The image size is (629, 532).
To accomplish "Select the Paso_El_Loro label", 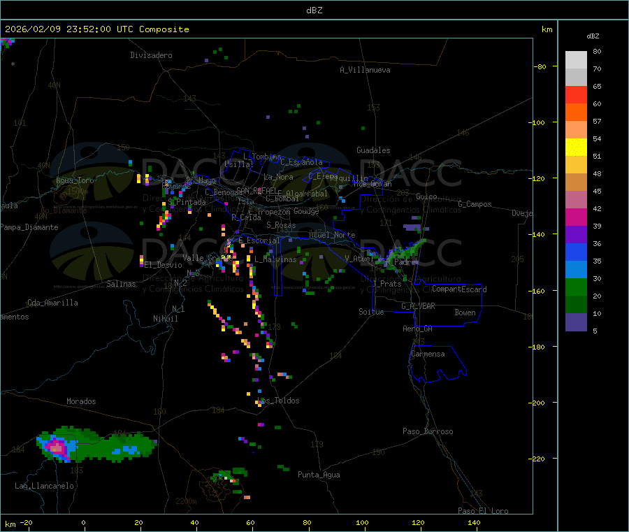I will [x=483, y=511].
